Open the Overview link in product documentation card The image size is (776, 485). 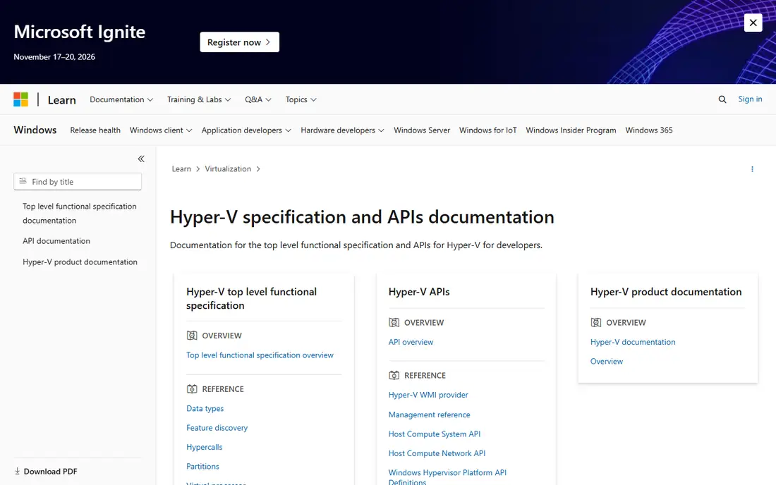(606, 361)
